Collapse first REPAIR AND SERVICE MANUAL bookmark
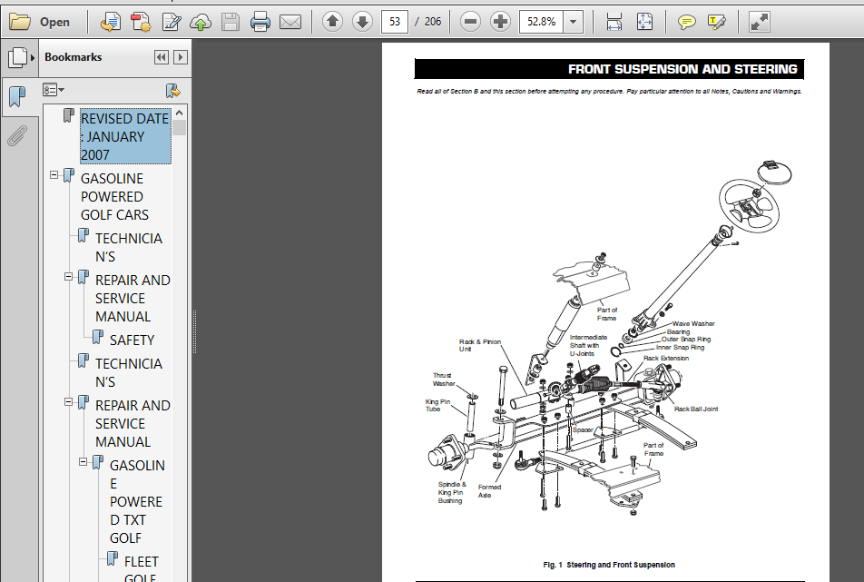The height and width of the screenshot is (582, 864). click(68, 276)
